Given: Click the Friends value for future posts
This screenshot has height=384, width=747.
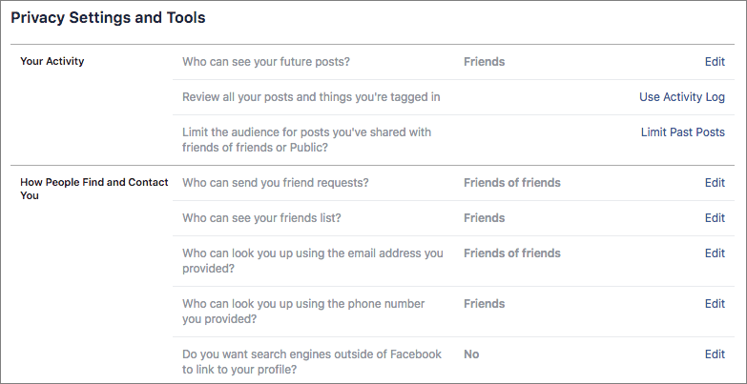Looking at the screenshot, I should (484, 62).
